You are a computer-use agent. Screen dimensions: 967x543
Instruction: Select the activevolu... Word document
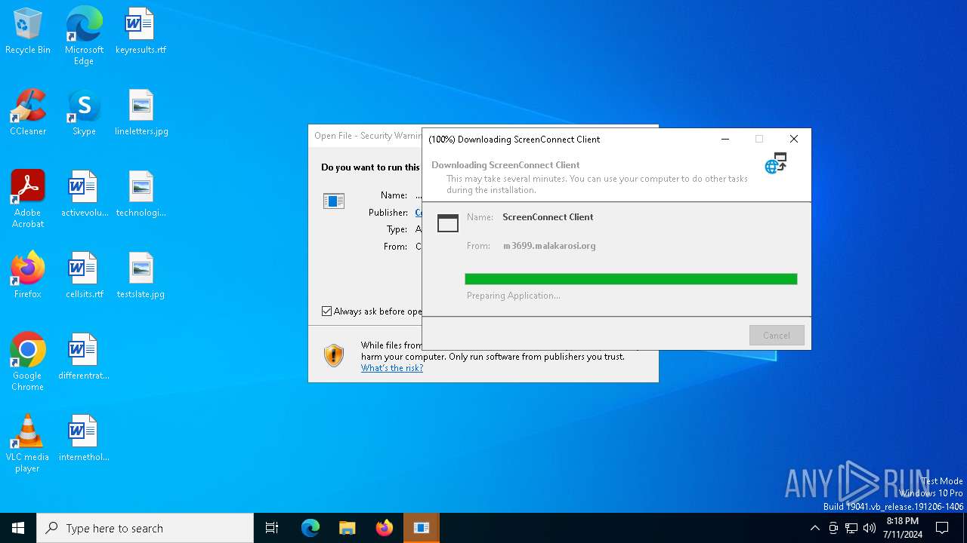tap(84, 195)
